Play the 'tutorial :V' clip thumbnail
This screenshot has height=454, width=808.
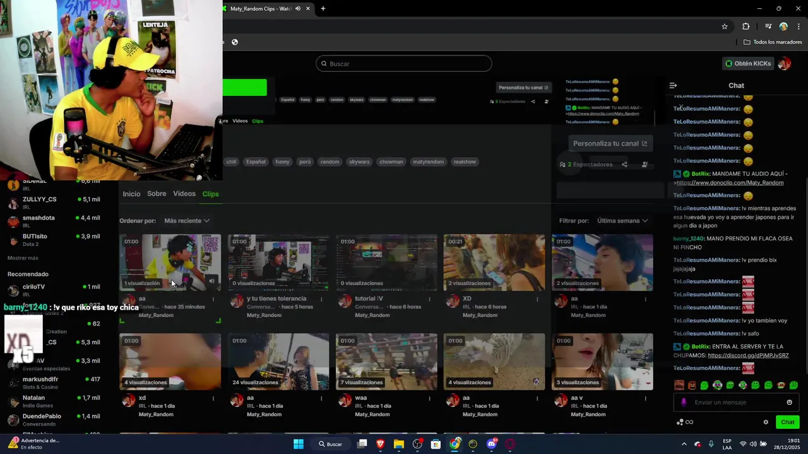pos(386,262)
